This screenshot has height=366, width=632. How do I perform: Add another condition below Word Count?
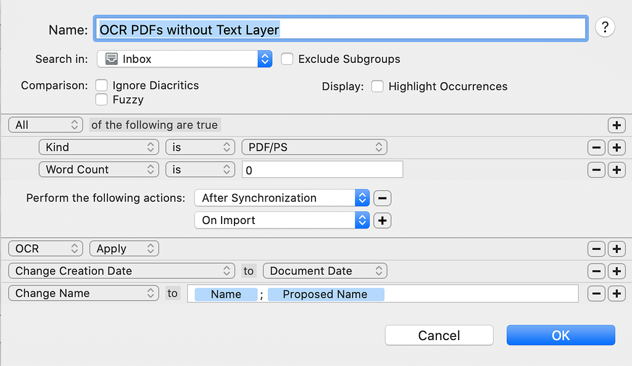coord(617,169)
